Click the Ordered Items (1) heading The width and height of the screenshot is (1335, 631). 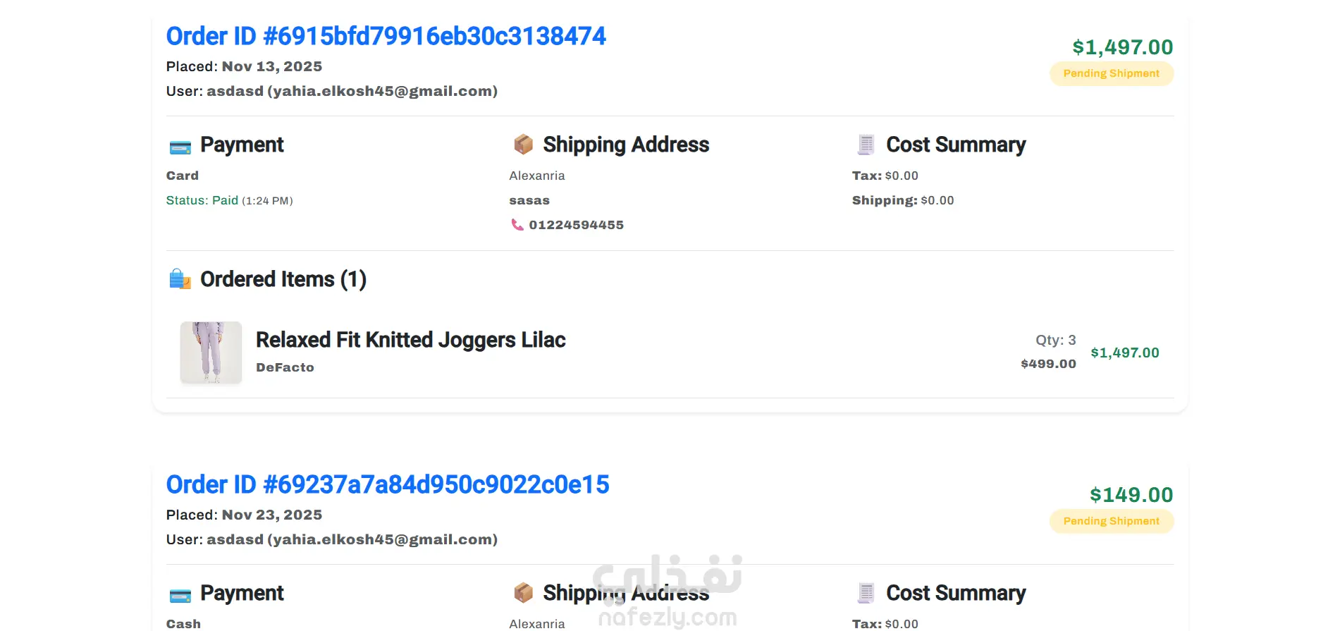click(283, 279)
